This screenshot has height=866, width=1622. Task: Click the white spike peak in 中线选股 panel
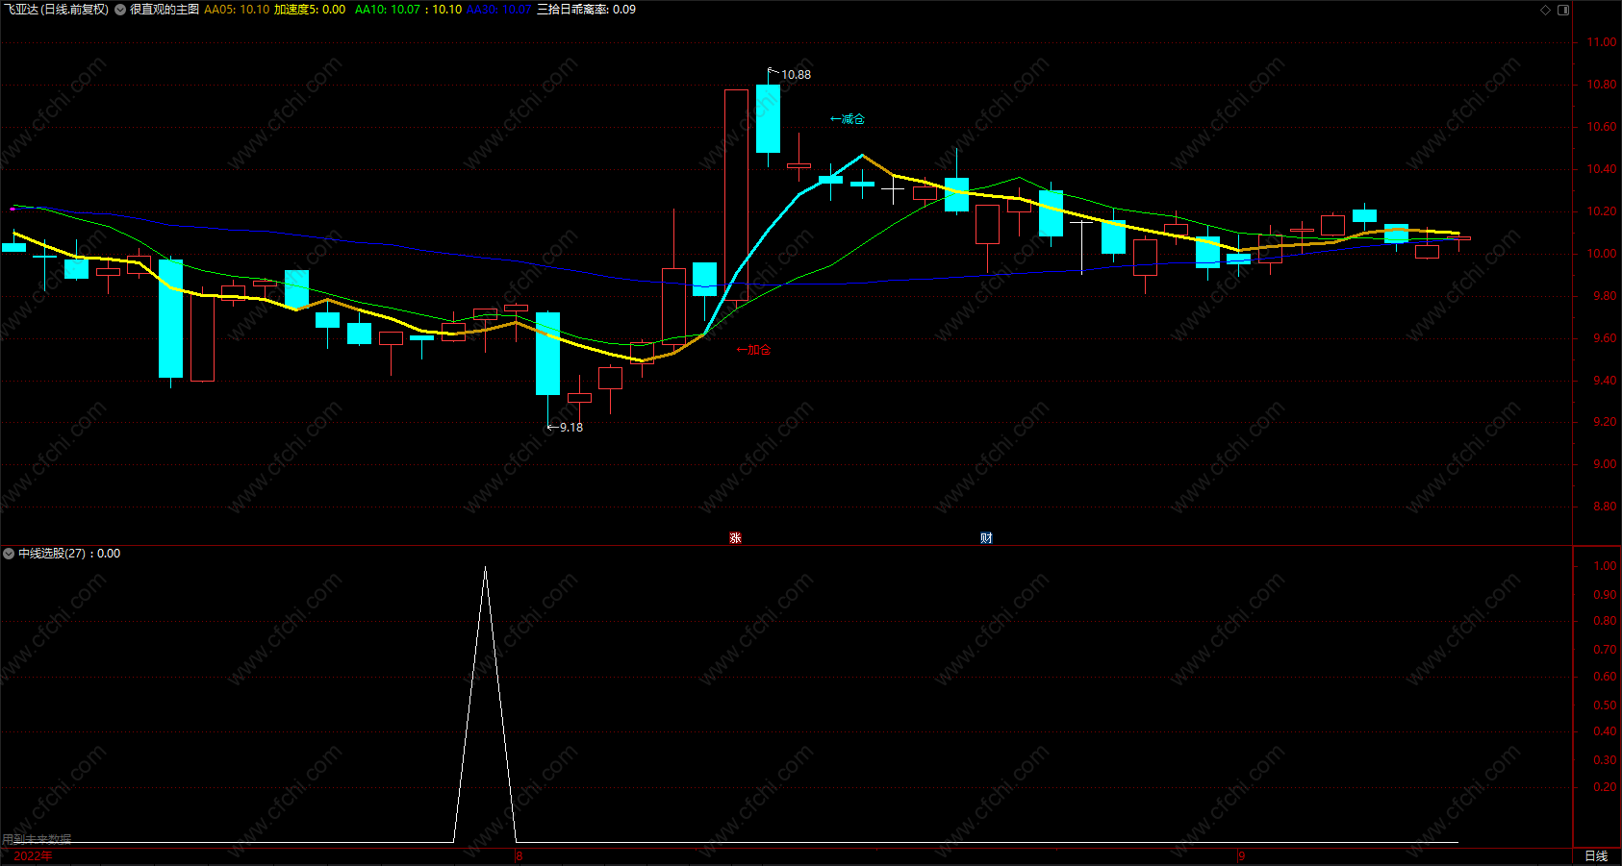pyautogui.click(x=485, y=568)
